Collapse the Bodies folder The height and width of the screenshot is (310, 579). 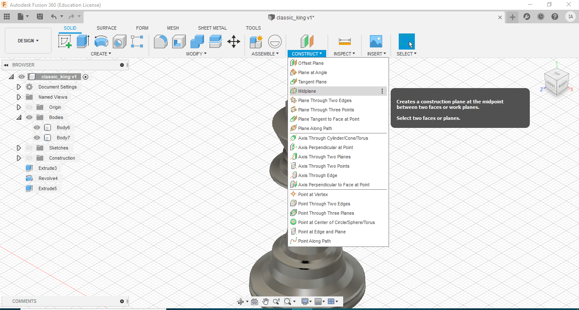(19, 117)
